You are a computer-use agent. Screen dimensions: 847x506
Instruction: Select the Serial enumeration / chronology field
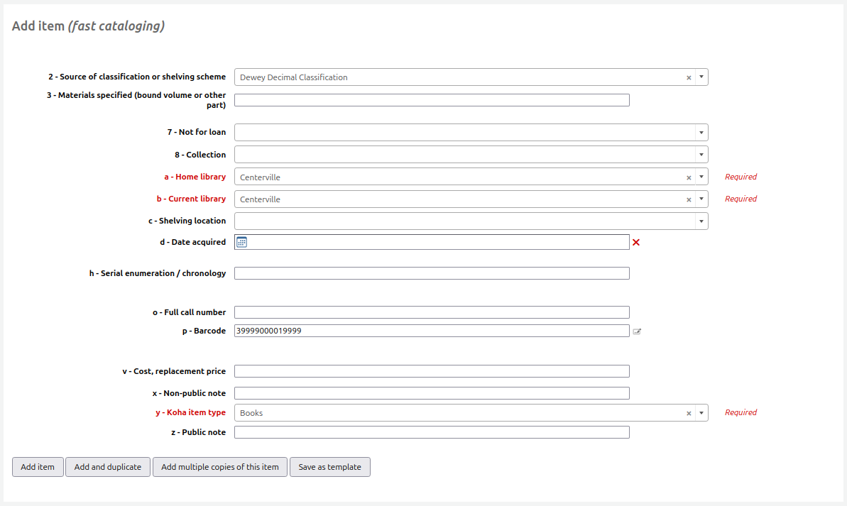(x=432, y=273)
